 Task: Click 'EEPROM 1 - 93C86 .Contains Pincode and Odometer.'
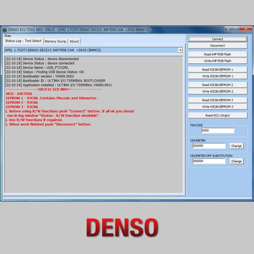click(52, 98)
